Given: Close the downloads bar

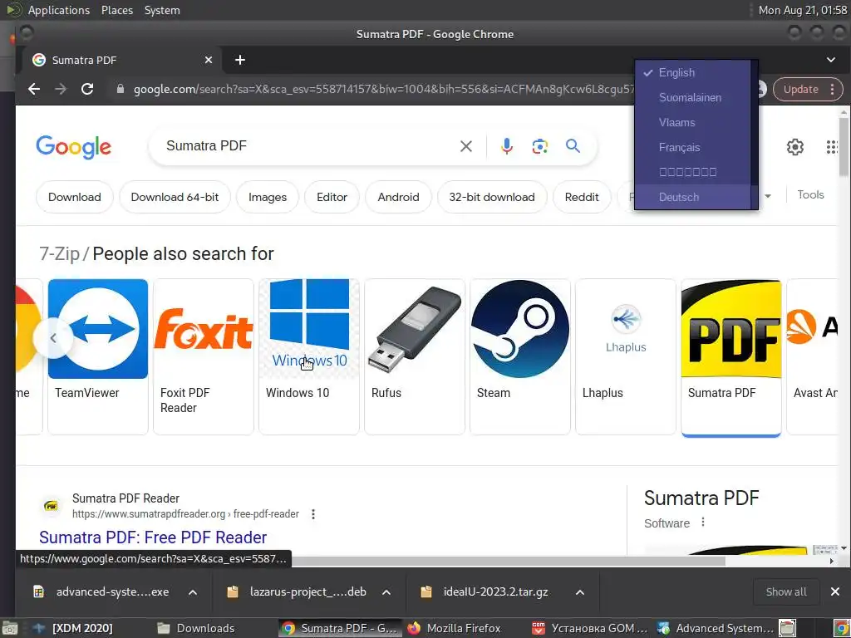Looking at the screenshot, I should click(x=835, y=591).
